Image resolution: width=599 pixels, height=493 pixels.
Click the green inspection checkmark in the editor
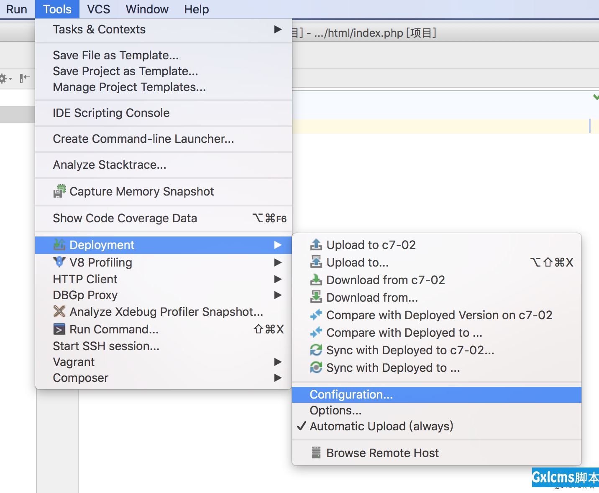596,97
